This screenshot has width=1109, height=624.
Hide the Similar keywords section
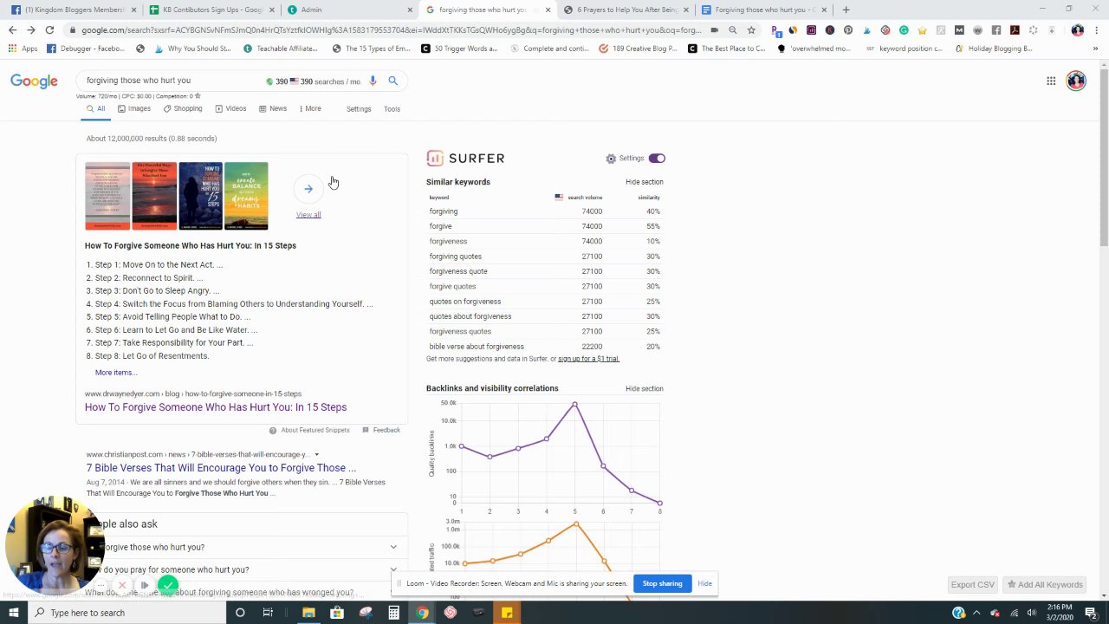click(x=645, y=182)
